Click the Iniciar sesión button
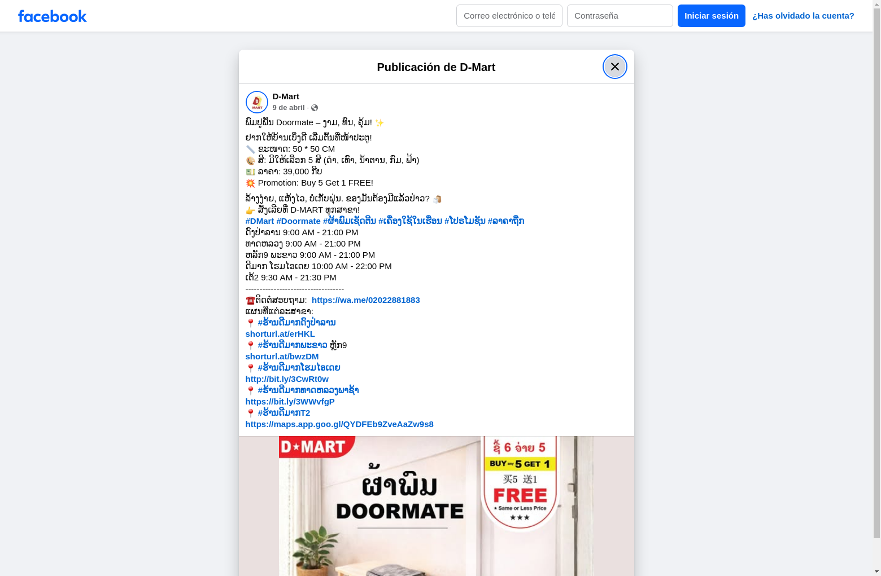The image size is (881, 576). [x=711, y=16]
